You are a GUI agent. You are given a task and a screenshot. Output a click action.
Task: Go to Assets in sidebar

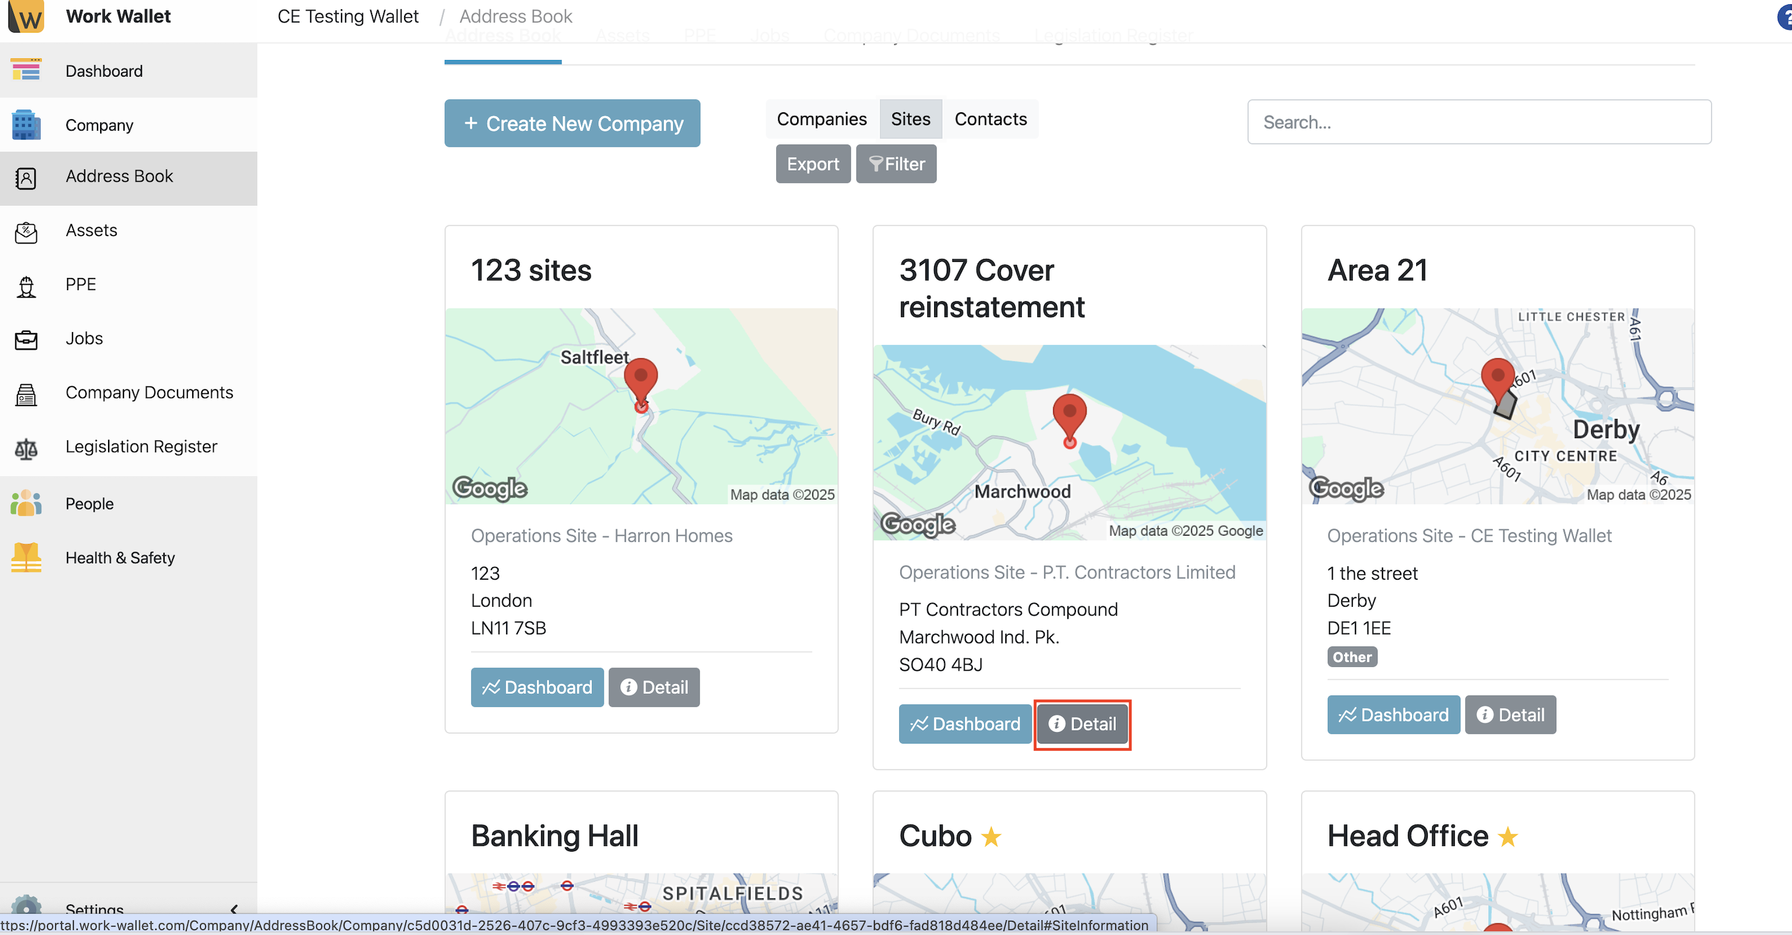click(129, 230)
